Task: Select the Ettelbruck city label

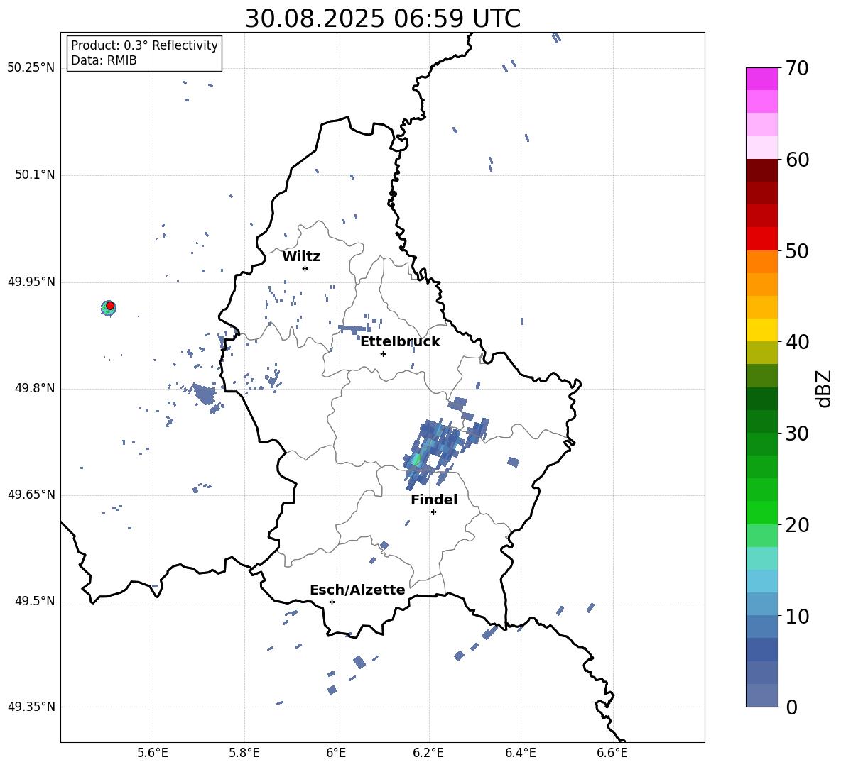Action: point(400,341)
